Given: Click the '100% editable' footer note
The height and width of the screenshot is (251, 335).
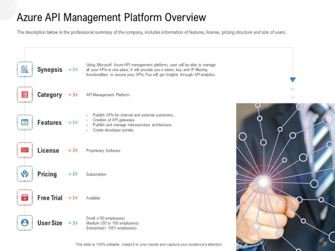Looking at the screenshot, I should point(149,244).
